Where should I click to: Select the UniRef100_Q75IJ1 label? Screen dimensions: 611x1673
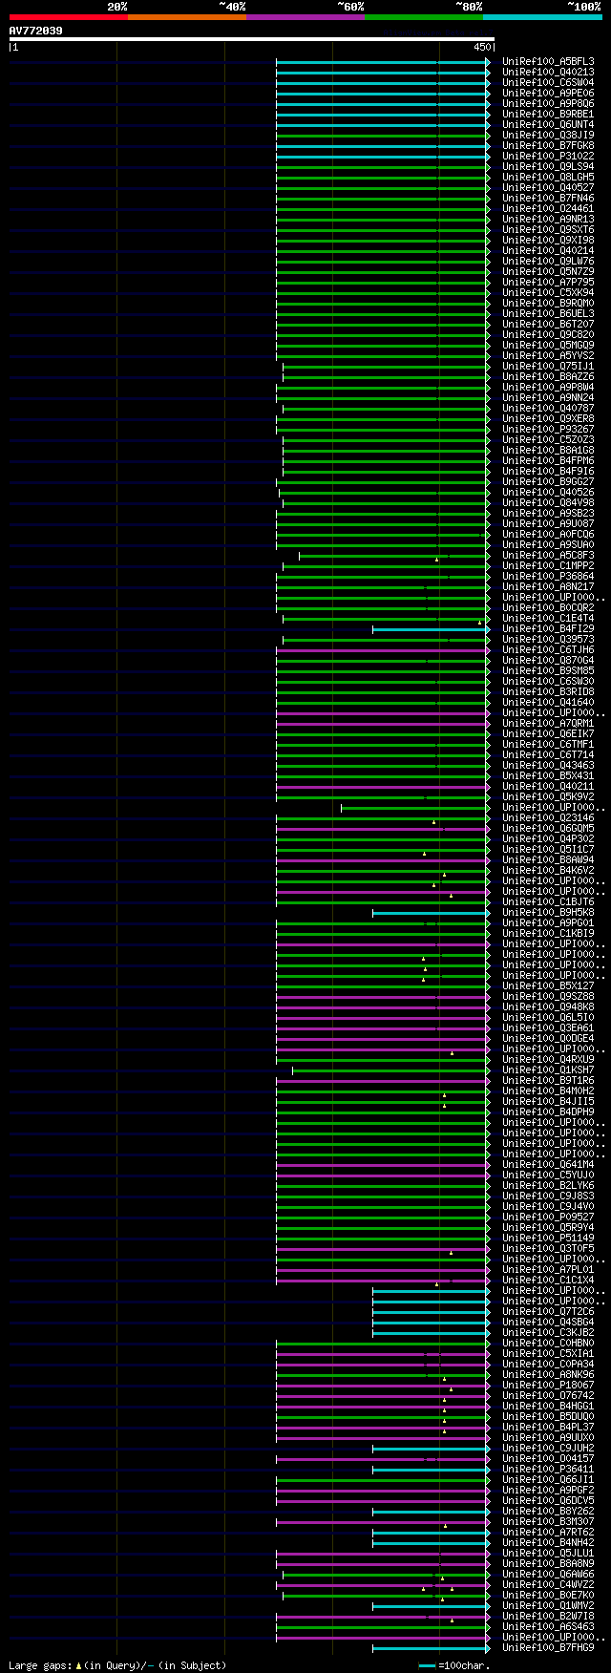(548, 367)
